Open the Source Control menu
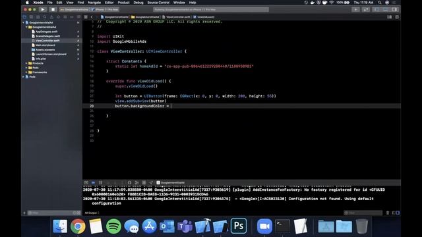This screenshot has width=422, height=237. point(158,3)
